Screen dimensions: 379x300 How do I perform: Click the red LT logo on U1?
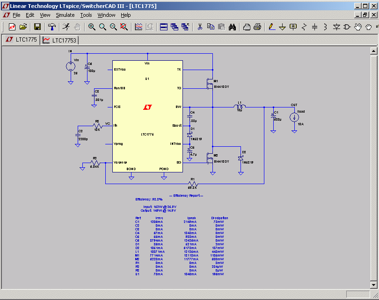[x=147, y=107]
